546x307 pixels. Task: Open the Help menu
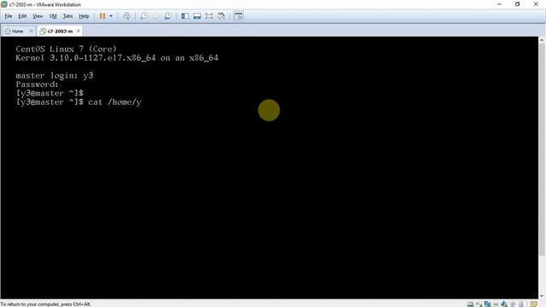[x=84, y=16]
